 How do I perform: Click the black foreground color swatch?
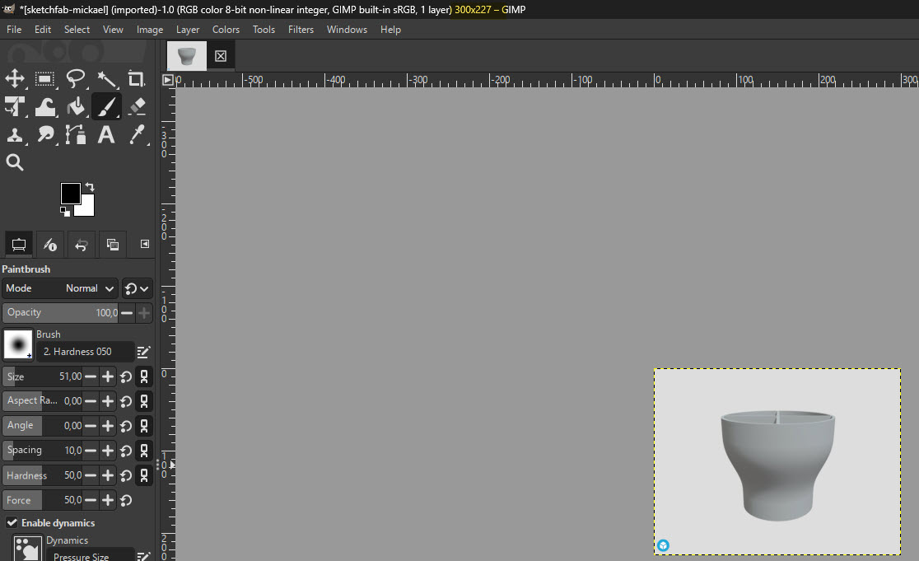click(x=70, y=194)
